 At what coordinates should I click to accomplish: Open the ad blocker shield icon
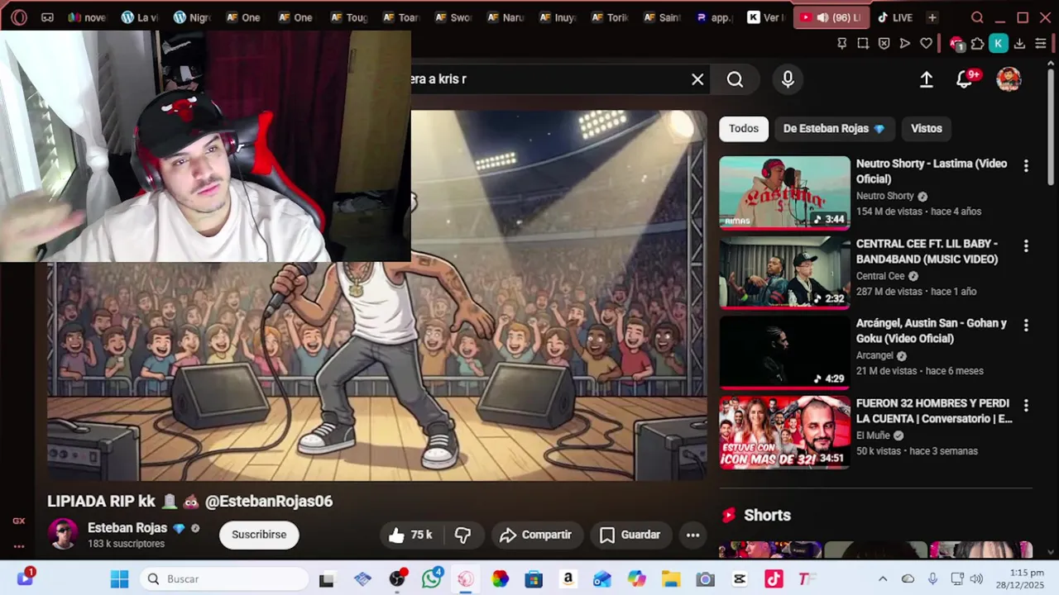tap(884, 44)
